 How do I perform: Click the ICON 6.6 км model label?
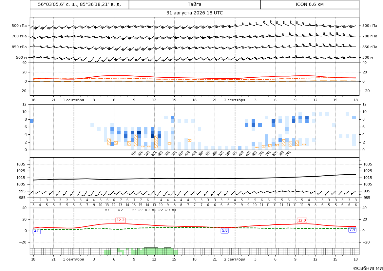(x=310, y=4)
